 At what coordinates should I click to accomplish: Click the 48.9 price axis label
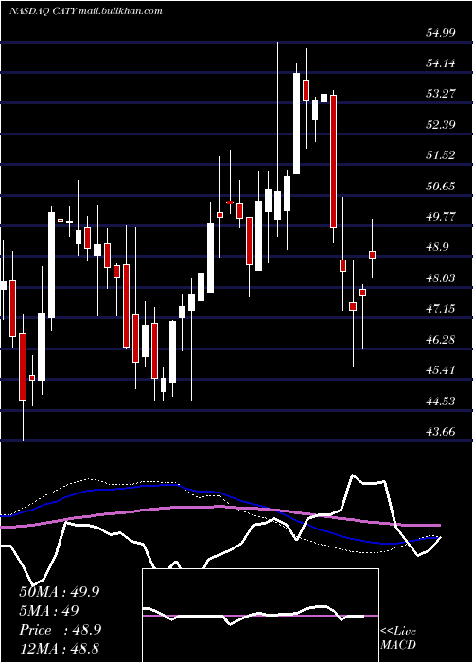pos(436,247)
